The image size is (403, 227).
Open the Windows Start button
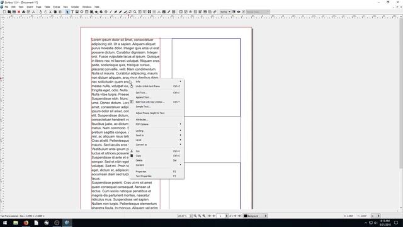tap(5, 223)
